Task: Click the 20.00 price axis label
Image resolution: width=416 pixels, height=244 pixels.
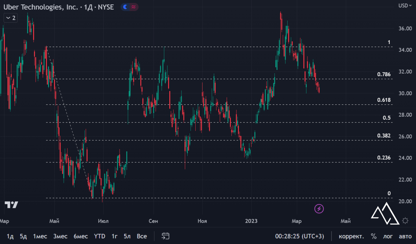Action: pyautogui.click(x=405, y=201)
